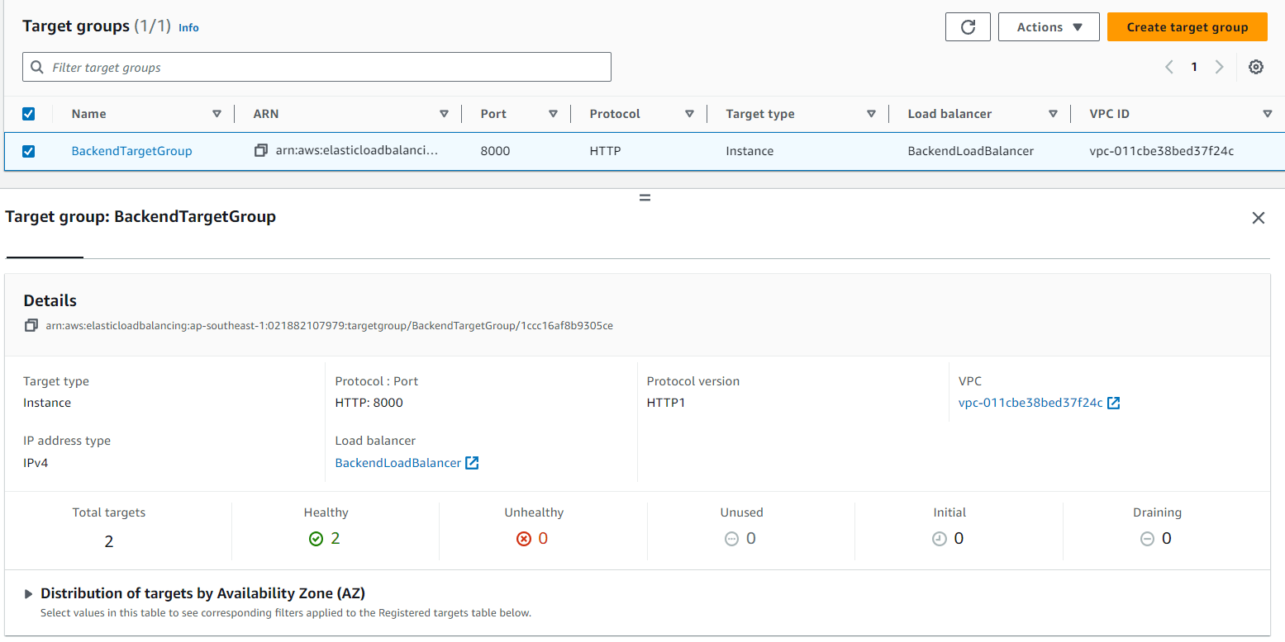The width and height of the screenshot is (1285, 642).
Task: Click Instance value under Target type in Details
Action: (x=47, y=403)
